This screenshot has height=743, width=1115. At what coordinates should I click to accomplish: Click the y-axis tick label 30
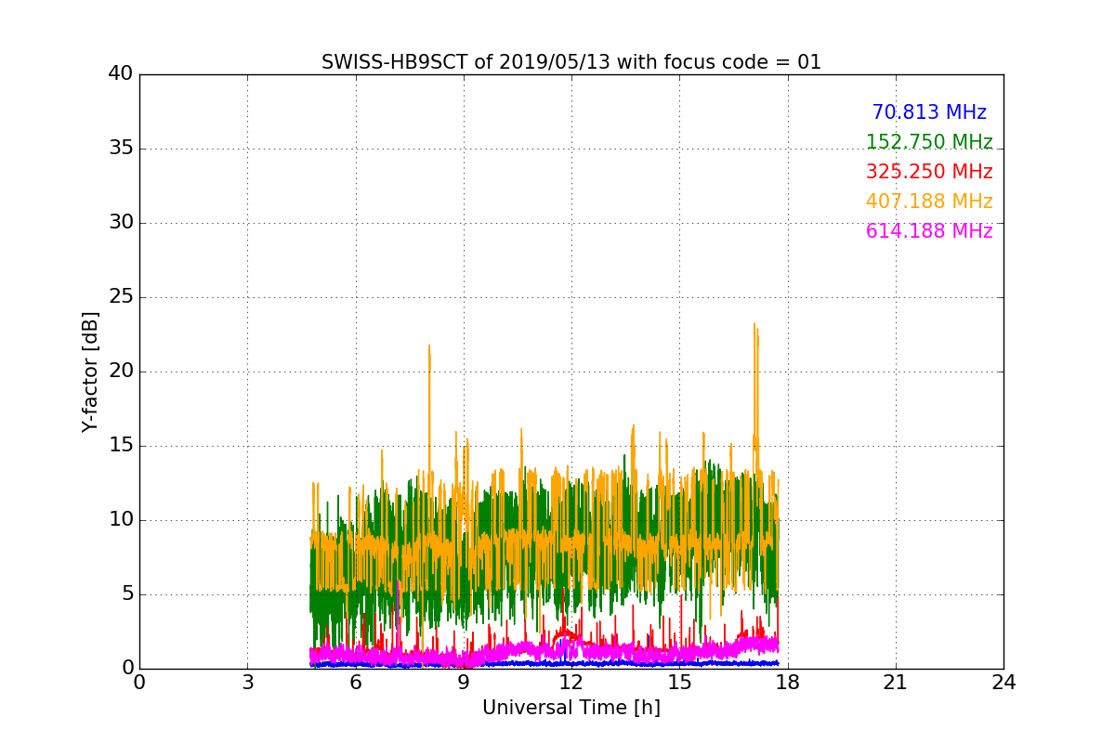pyautogui.click(x=121, y=223)
